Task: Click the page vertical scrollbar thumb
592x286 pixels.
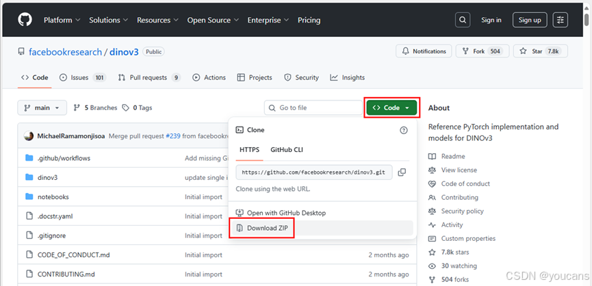Action: (587, 19)
